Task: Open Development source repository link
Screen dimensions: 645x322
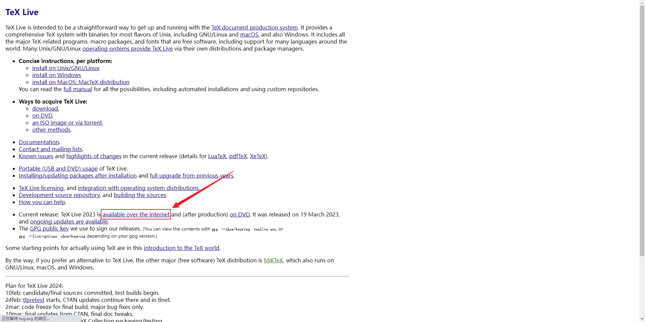Action: pos(59,195)
